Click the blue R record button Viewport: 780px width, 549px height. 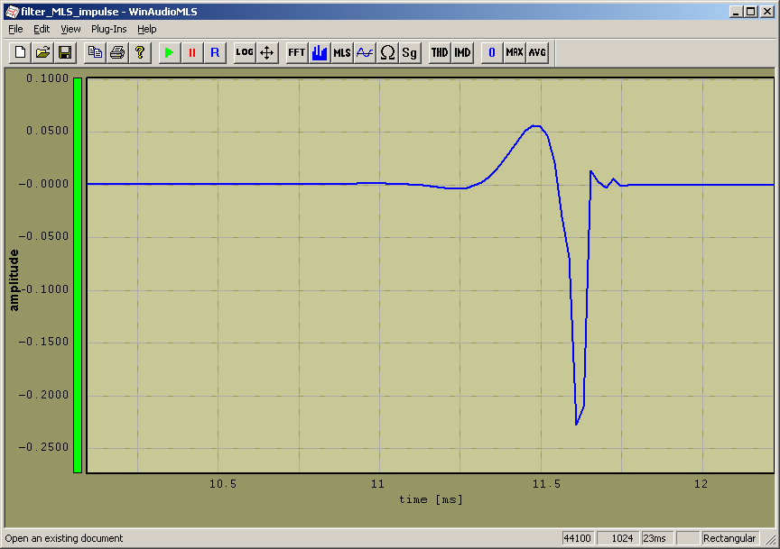(x=214, y=52)
